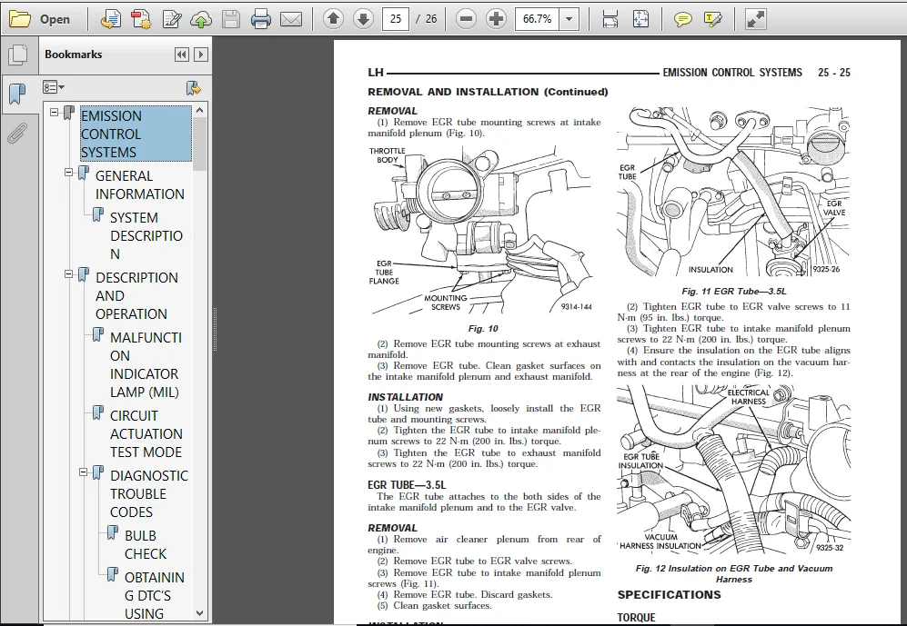Open the zoom level dropdown arrow
The image size is (907, 626).
[569, 19]
